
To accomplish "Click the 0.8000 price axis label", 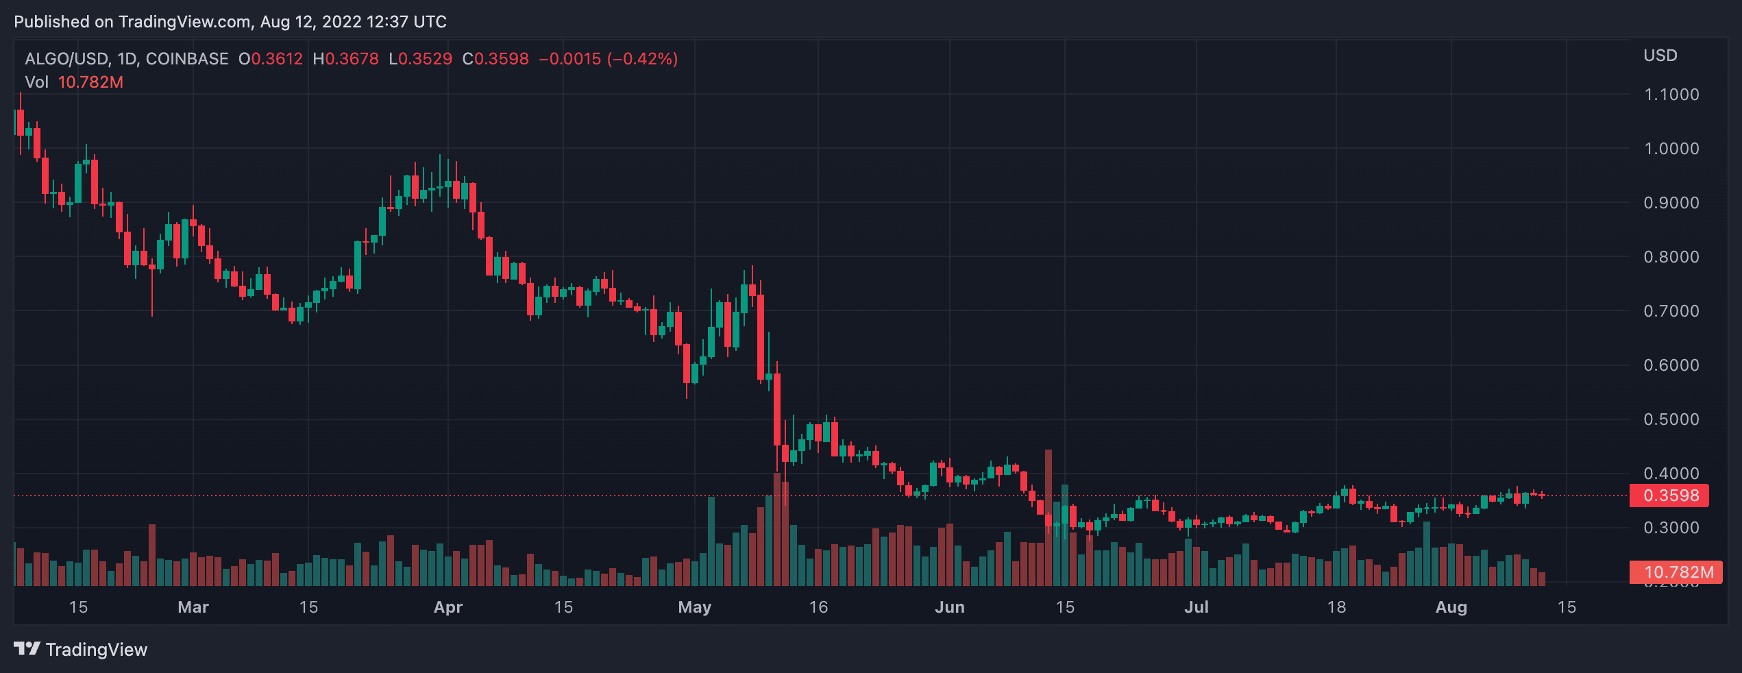I will coord(1671,257).
